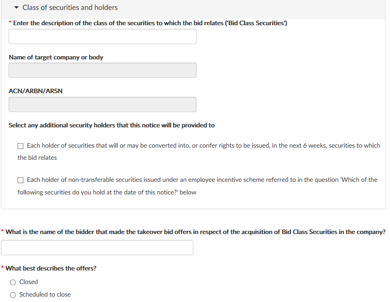This screenshot has width=390, height=302.
Task: Select the Scheduled to close radio option
Action: pos(13,295)
